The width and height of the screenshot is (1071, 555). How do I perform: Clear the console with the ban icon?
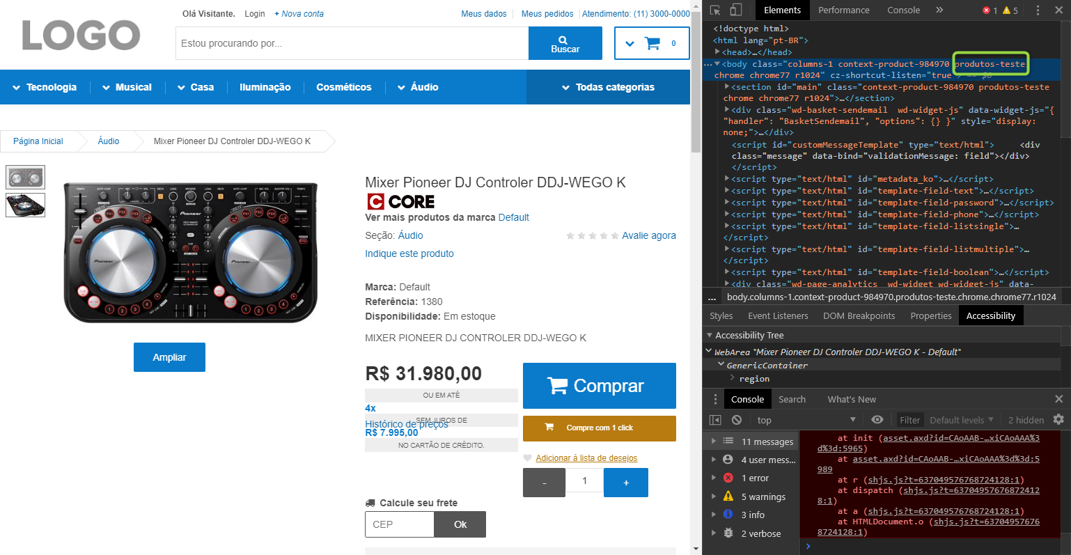pyautogui.click(x=737, y=420)
